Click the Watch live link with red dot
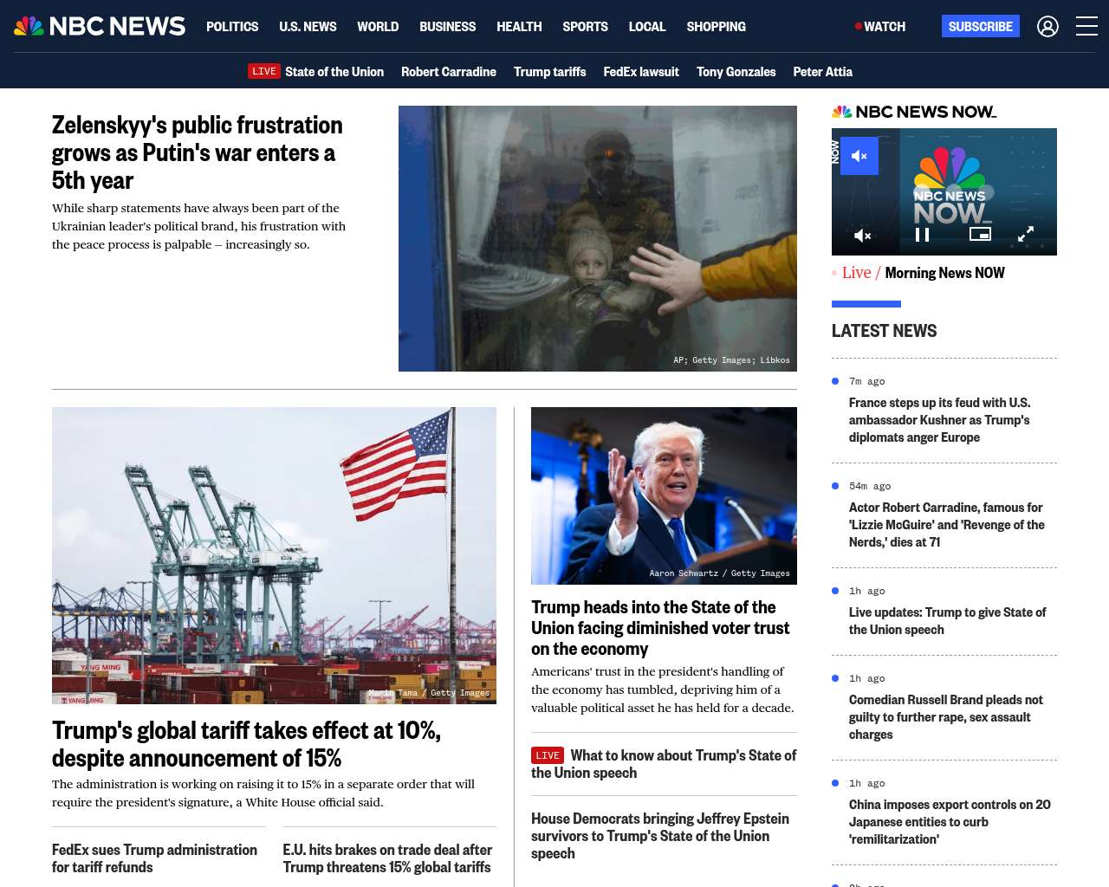This screenshot has height=887, width=1109. coord(880,27)
